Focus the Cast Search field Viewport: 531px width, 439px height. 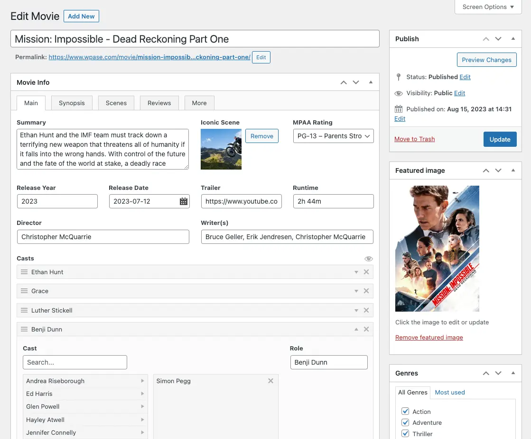[75, 362]
